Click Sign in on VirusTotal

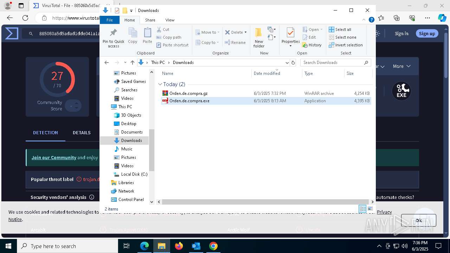pyautogui.click(x=401, y=33)
